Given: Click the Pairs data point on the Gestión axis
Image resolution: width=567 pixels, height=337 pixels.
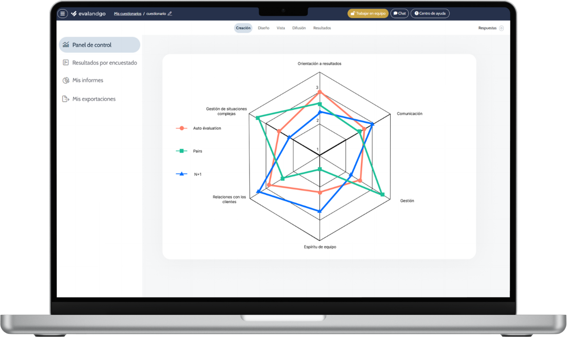Looking at the screenshot, I should (x=383, y=195).
